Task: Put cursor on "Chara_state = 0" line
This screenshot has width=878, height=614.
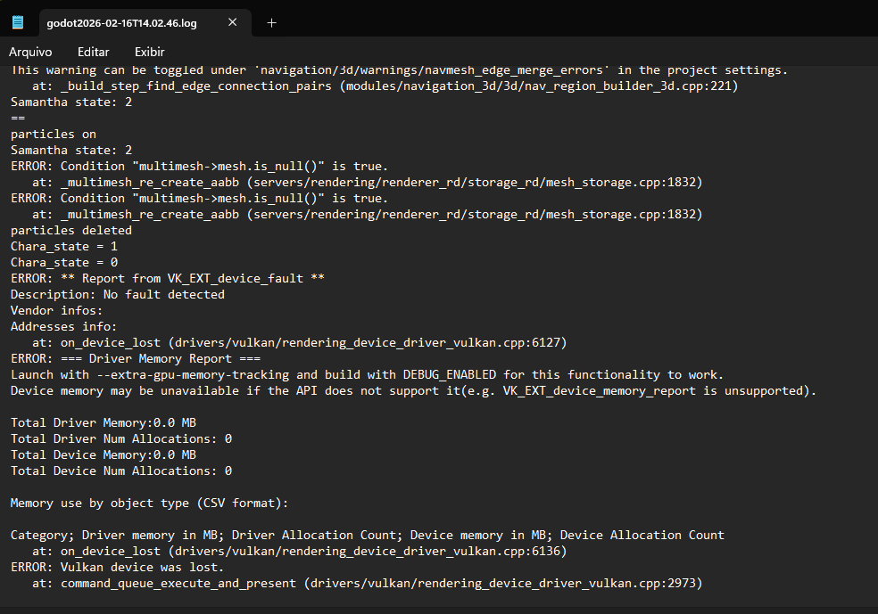Action: point(64,262)
